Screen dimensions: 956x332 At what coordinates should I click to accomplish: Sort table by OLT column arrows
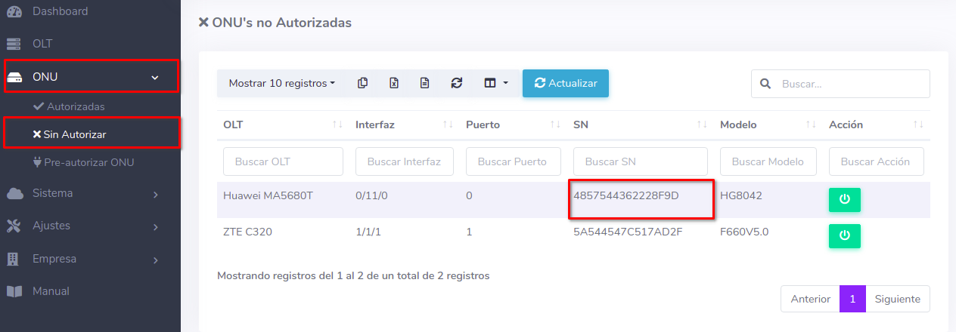coord(337,124)
